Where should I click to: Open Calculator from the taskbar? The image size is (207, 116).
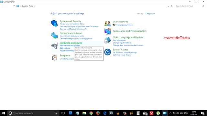[x=138, y=113]
